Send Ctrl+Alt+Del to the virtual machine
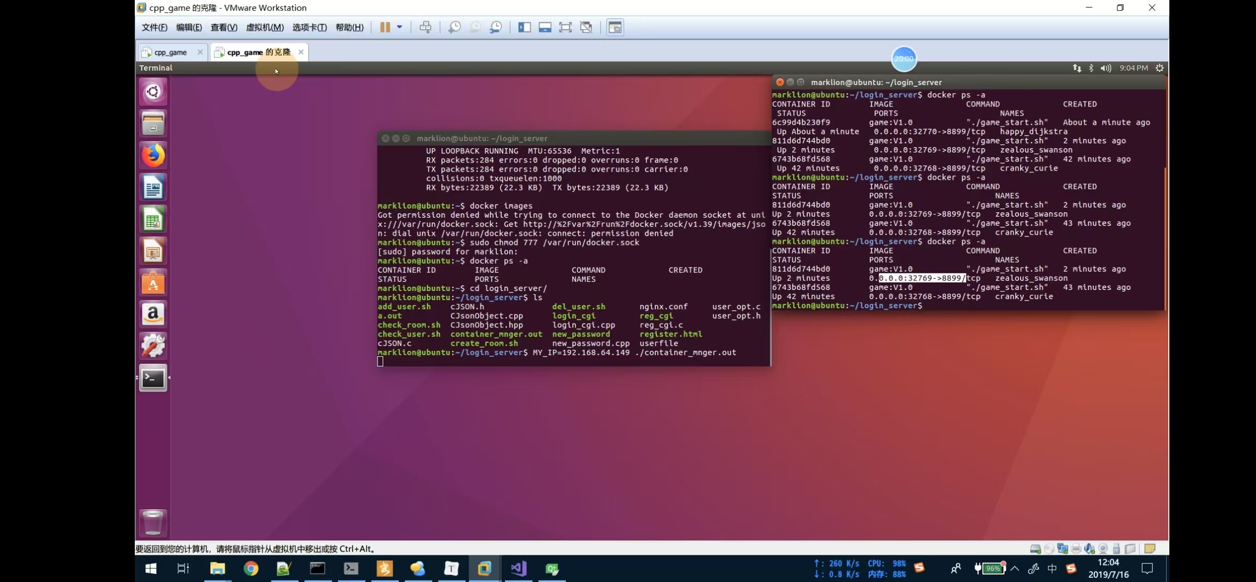This screenshot has width=1256, height=582. click(x=425, y=27)
